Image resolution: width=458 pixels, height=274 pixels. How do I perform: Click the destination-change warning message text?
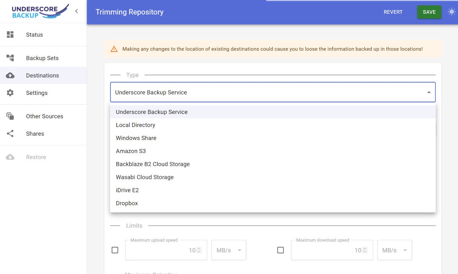(272, 49)
